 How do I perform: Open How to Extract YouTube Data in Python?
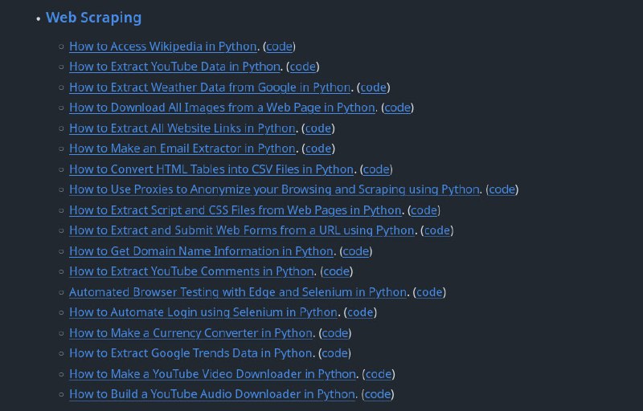click(174, 67)
